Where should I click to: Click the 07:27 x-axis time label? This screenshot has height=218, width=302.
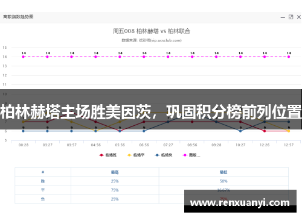[x=168, y=145]
